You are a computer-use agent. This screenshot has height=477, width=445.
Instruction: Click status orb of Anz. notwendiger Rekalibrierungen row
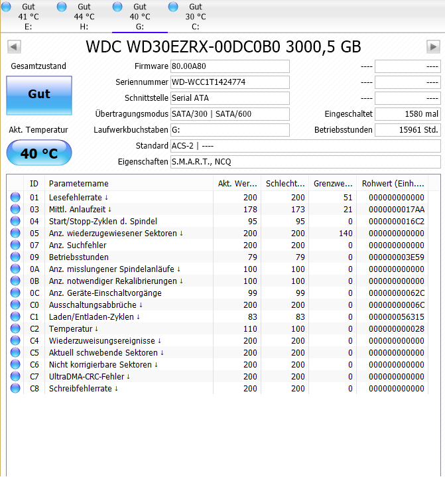[x=15, y=281]
